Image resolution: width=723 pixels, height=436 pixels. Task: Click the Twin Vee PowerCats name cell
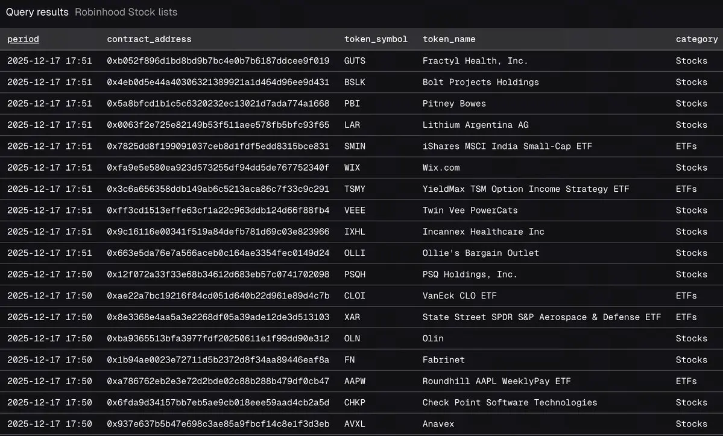[470, 210]
